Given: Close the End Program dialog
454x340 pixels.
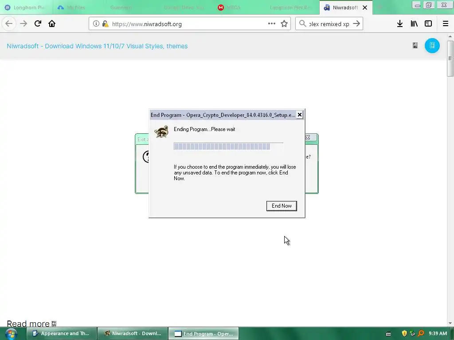Looking at the screenshot, I should 300,115.
